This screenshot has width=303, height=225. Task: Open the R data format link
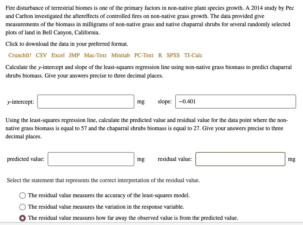click(x=160, y=55)
